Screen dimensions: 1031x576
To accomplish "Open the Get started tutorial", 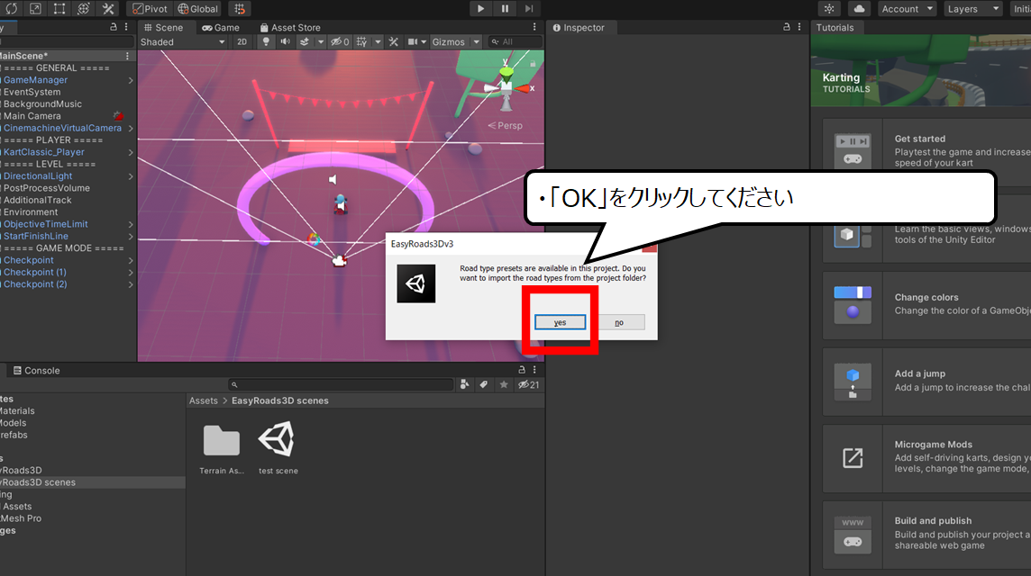I will (x=926, y=151).
